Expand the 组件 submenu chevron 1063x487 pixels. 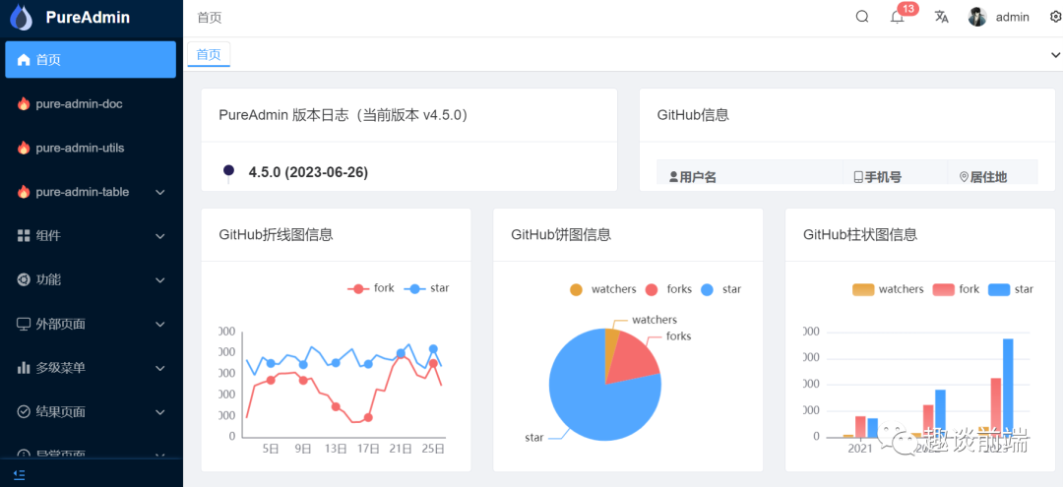[x=160, y=236]
